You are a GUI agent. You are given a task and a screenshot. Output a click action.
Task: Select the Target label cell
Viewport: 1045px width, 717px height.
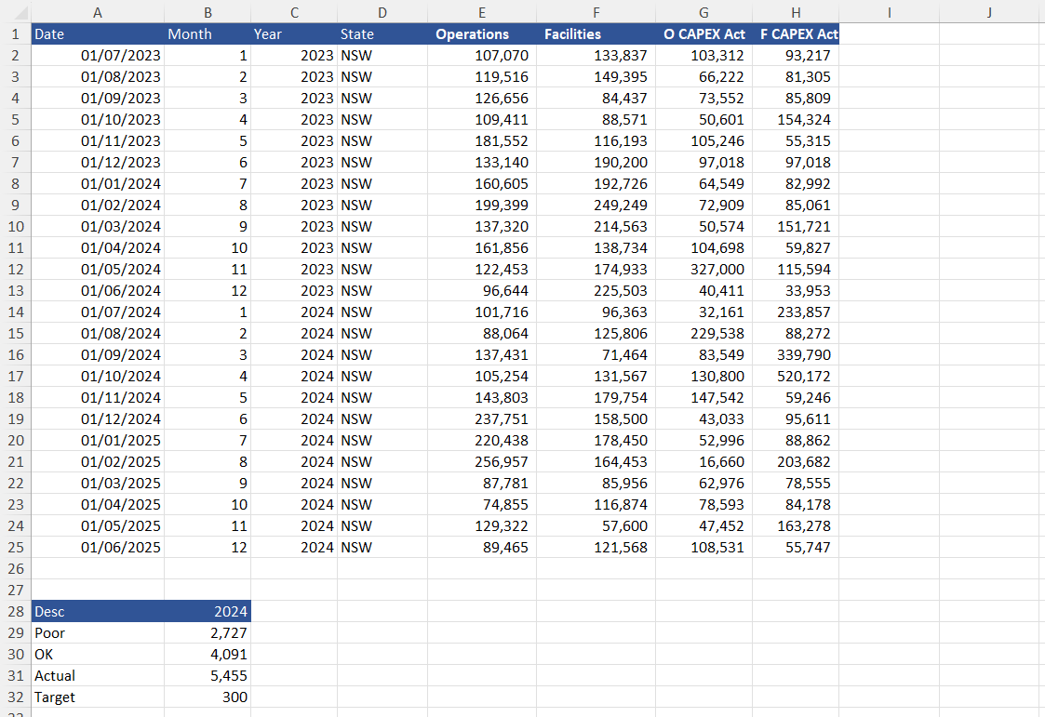pos(98,697)
